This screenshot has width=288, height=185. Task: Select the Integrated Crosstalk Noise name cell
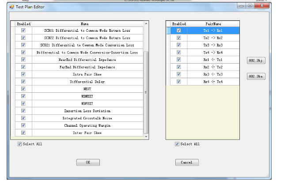pos(87,118)
